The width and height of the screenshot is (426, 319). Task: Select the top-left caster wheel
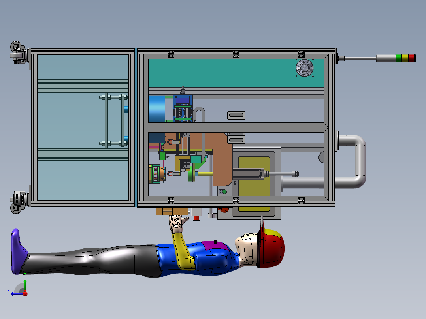point(18,53)
